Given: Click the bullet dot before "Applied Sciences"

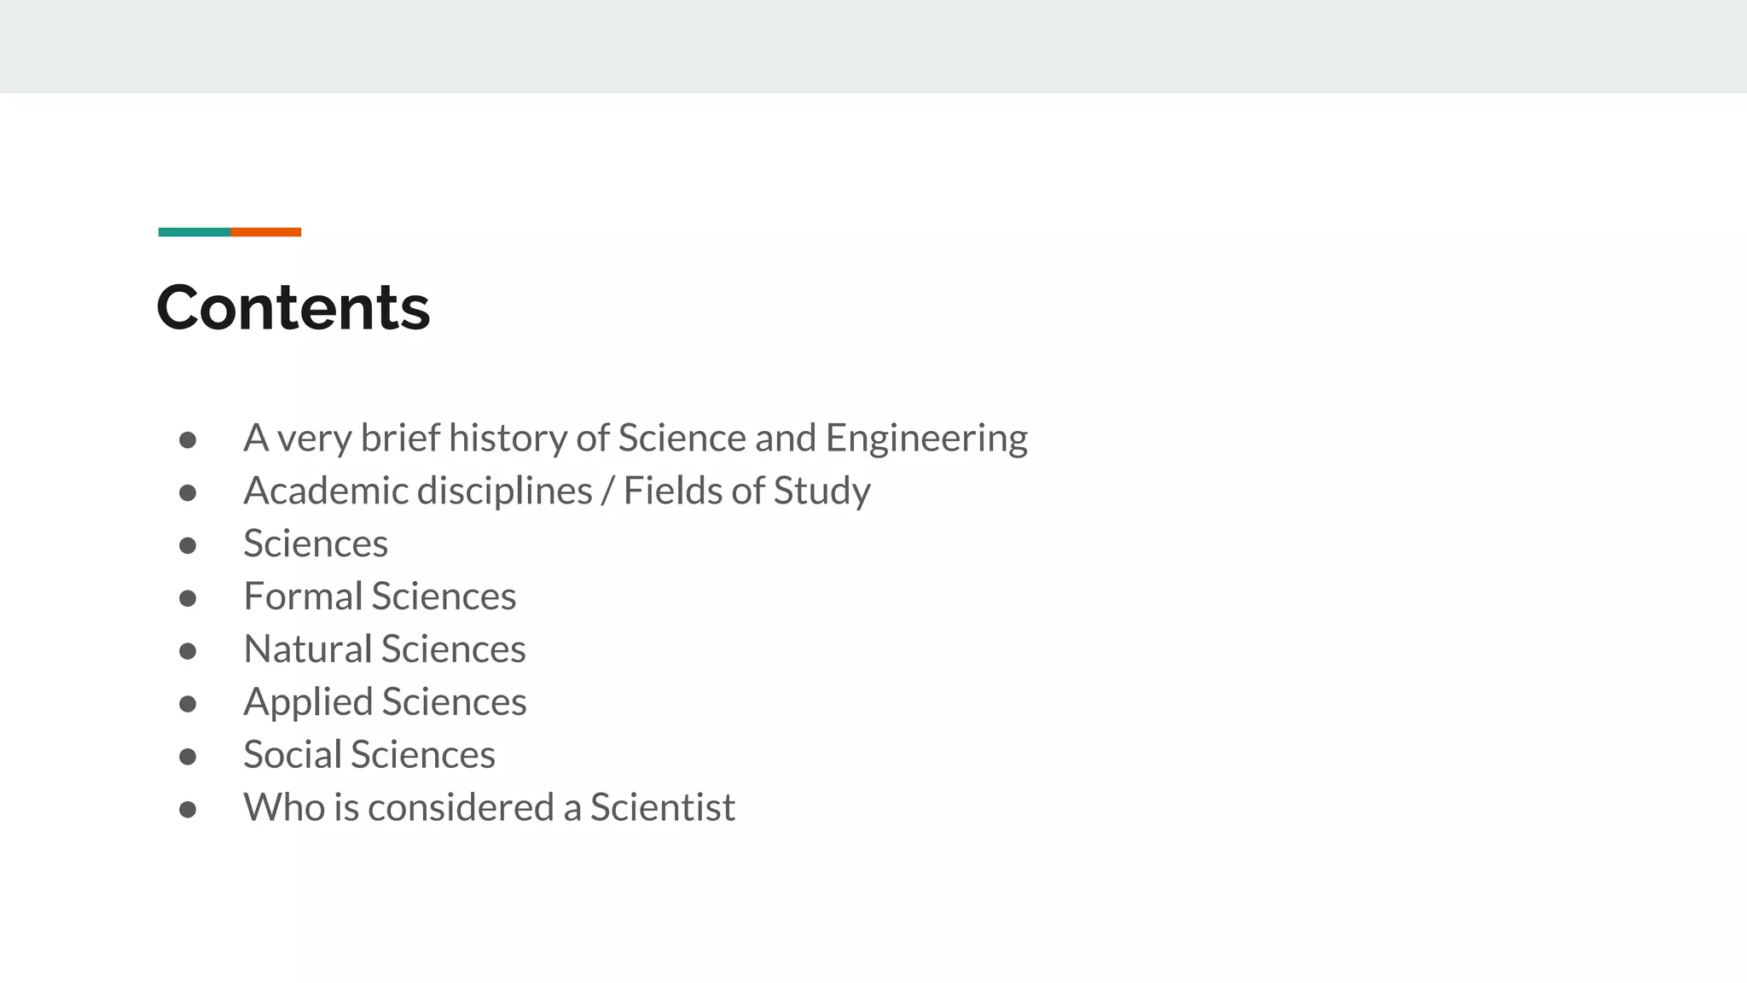Looking at the screenshot, I should point(188,704).
